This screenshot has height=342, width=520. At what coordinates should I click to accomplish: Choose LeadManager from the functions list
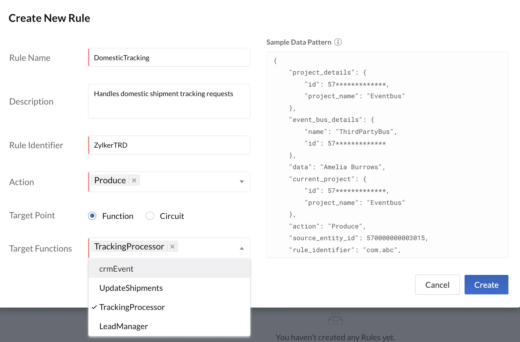tap(169, 326)
